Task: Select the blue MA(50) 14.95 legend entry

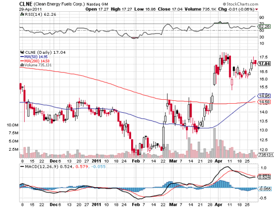Action: (x=34, y=57)
